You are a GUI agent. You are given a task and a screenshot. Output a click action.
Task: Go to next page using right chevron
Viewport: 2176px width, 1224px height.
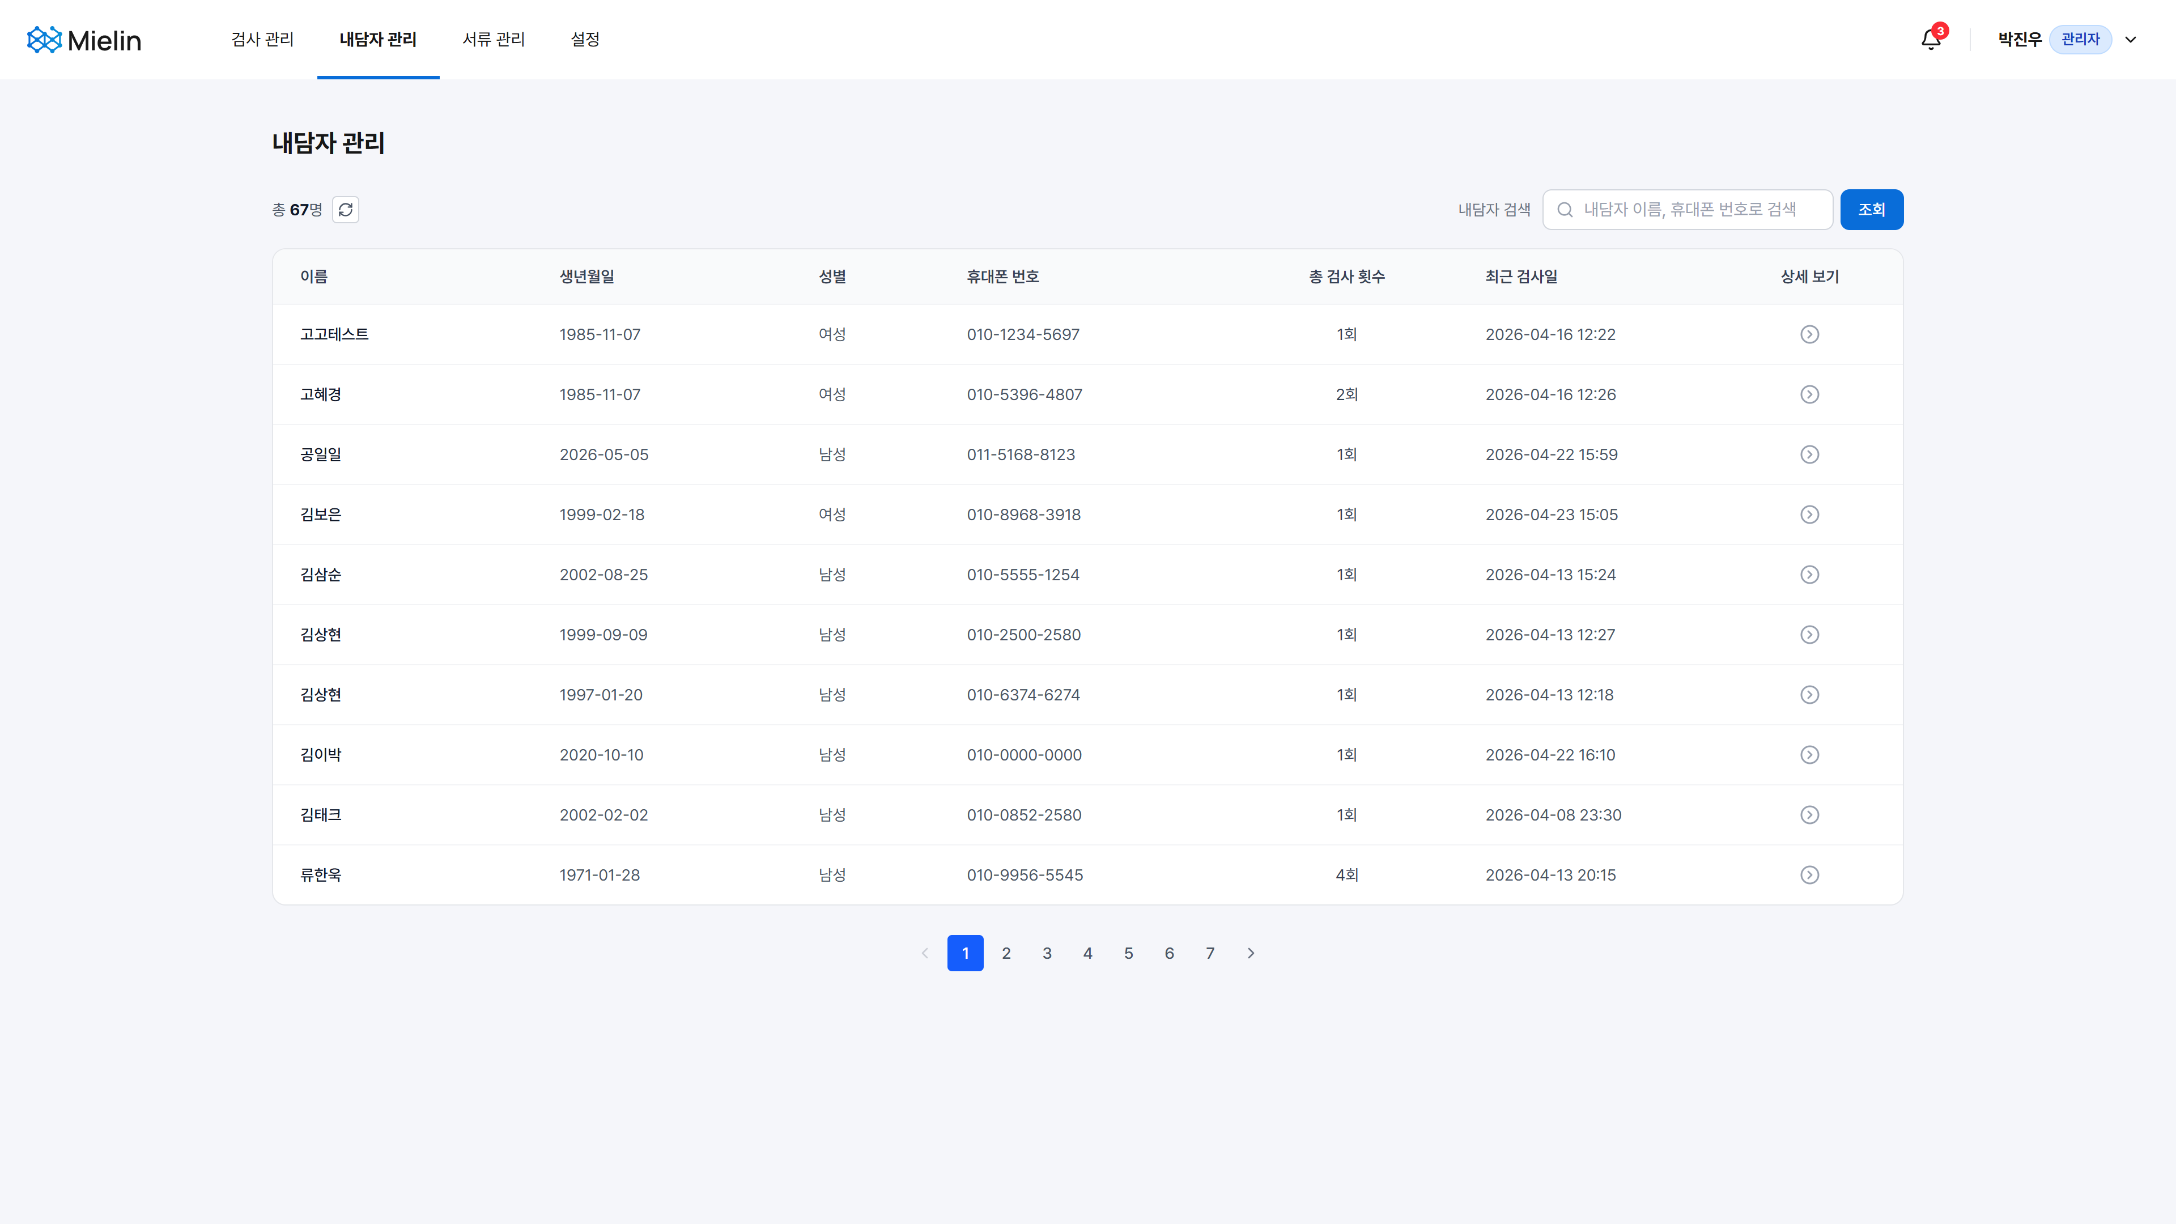click(x=1251, y=953)
